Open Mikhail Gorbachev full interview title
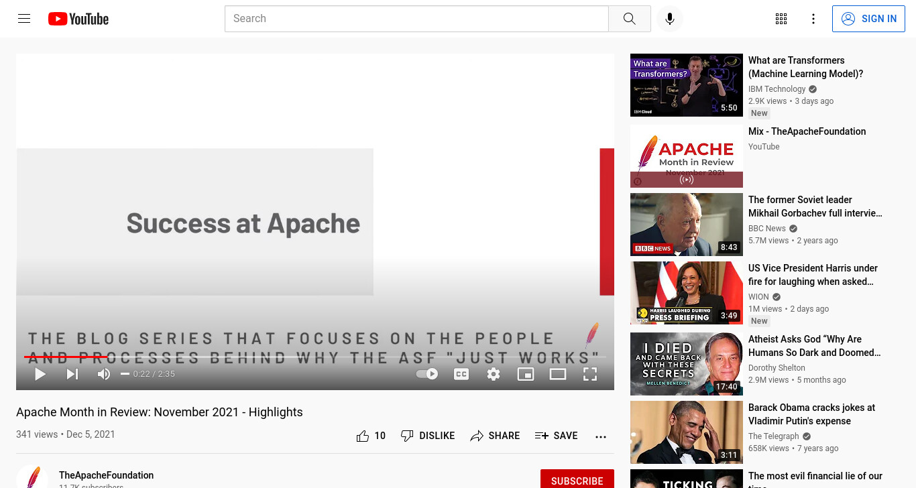Screen dimensions: 916x488 point(815,206)
